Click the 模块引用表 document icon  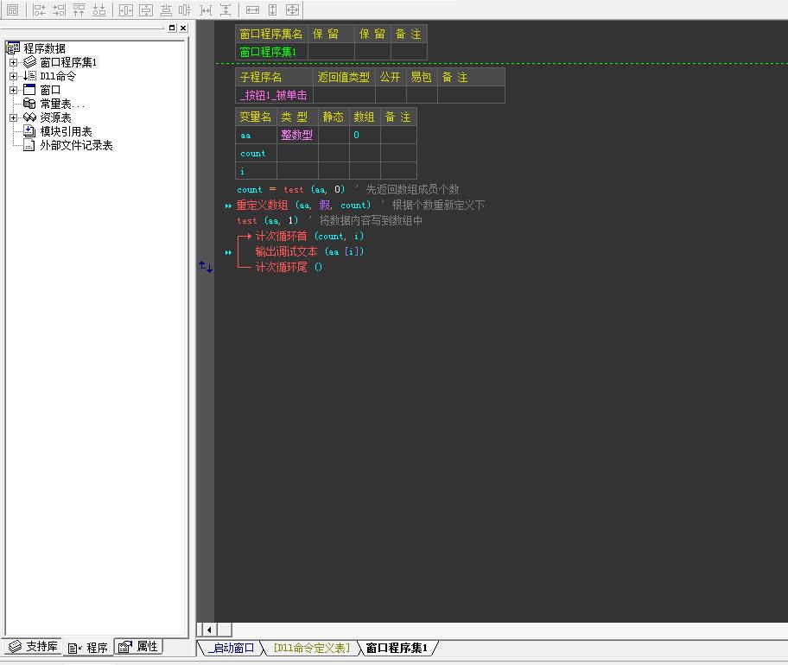pos(29,131)
